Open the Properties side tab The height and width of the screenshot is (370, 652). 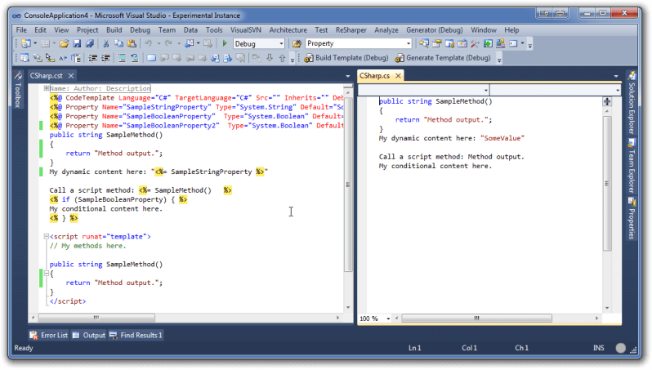click(632, 219)
